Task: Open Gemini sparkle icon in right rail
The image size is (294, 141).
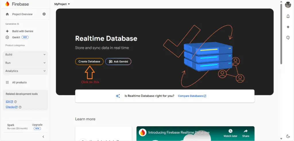Action: (288, 27)
